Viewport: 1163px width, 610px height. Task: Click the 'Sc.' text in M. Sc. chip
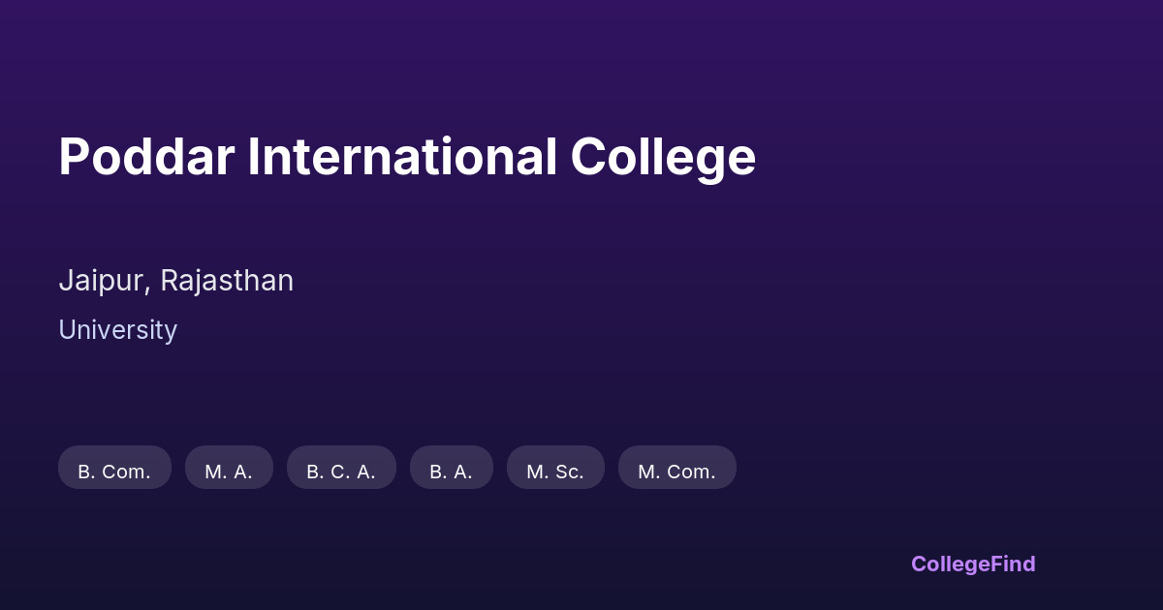point(569,472)
